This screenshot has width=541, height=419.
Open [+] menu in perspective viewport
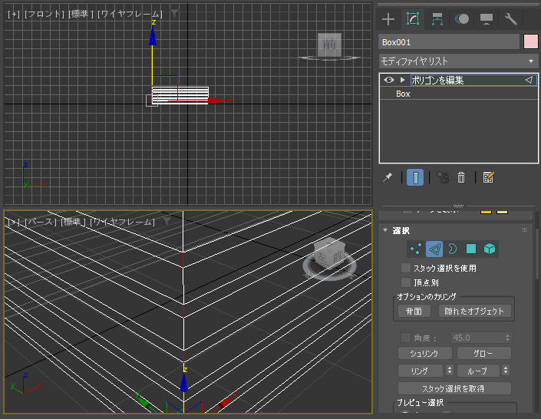pos(14,222)
